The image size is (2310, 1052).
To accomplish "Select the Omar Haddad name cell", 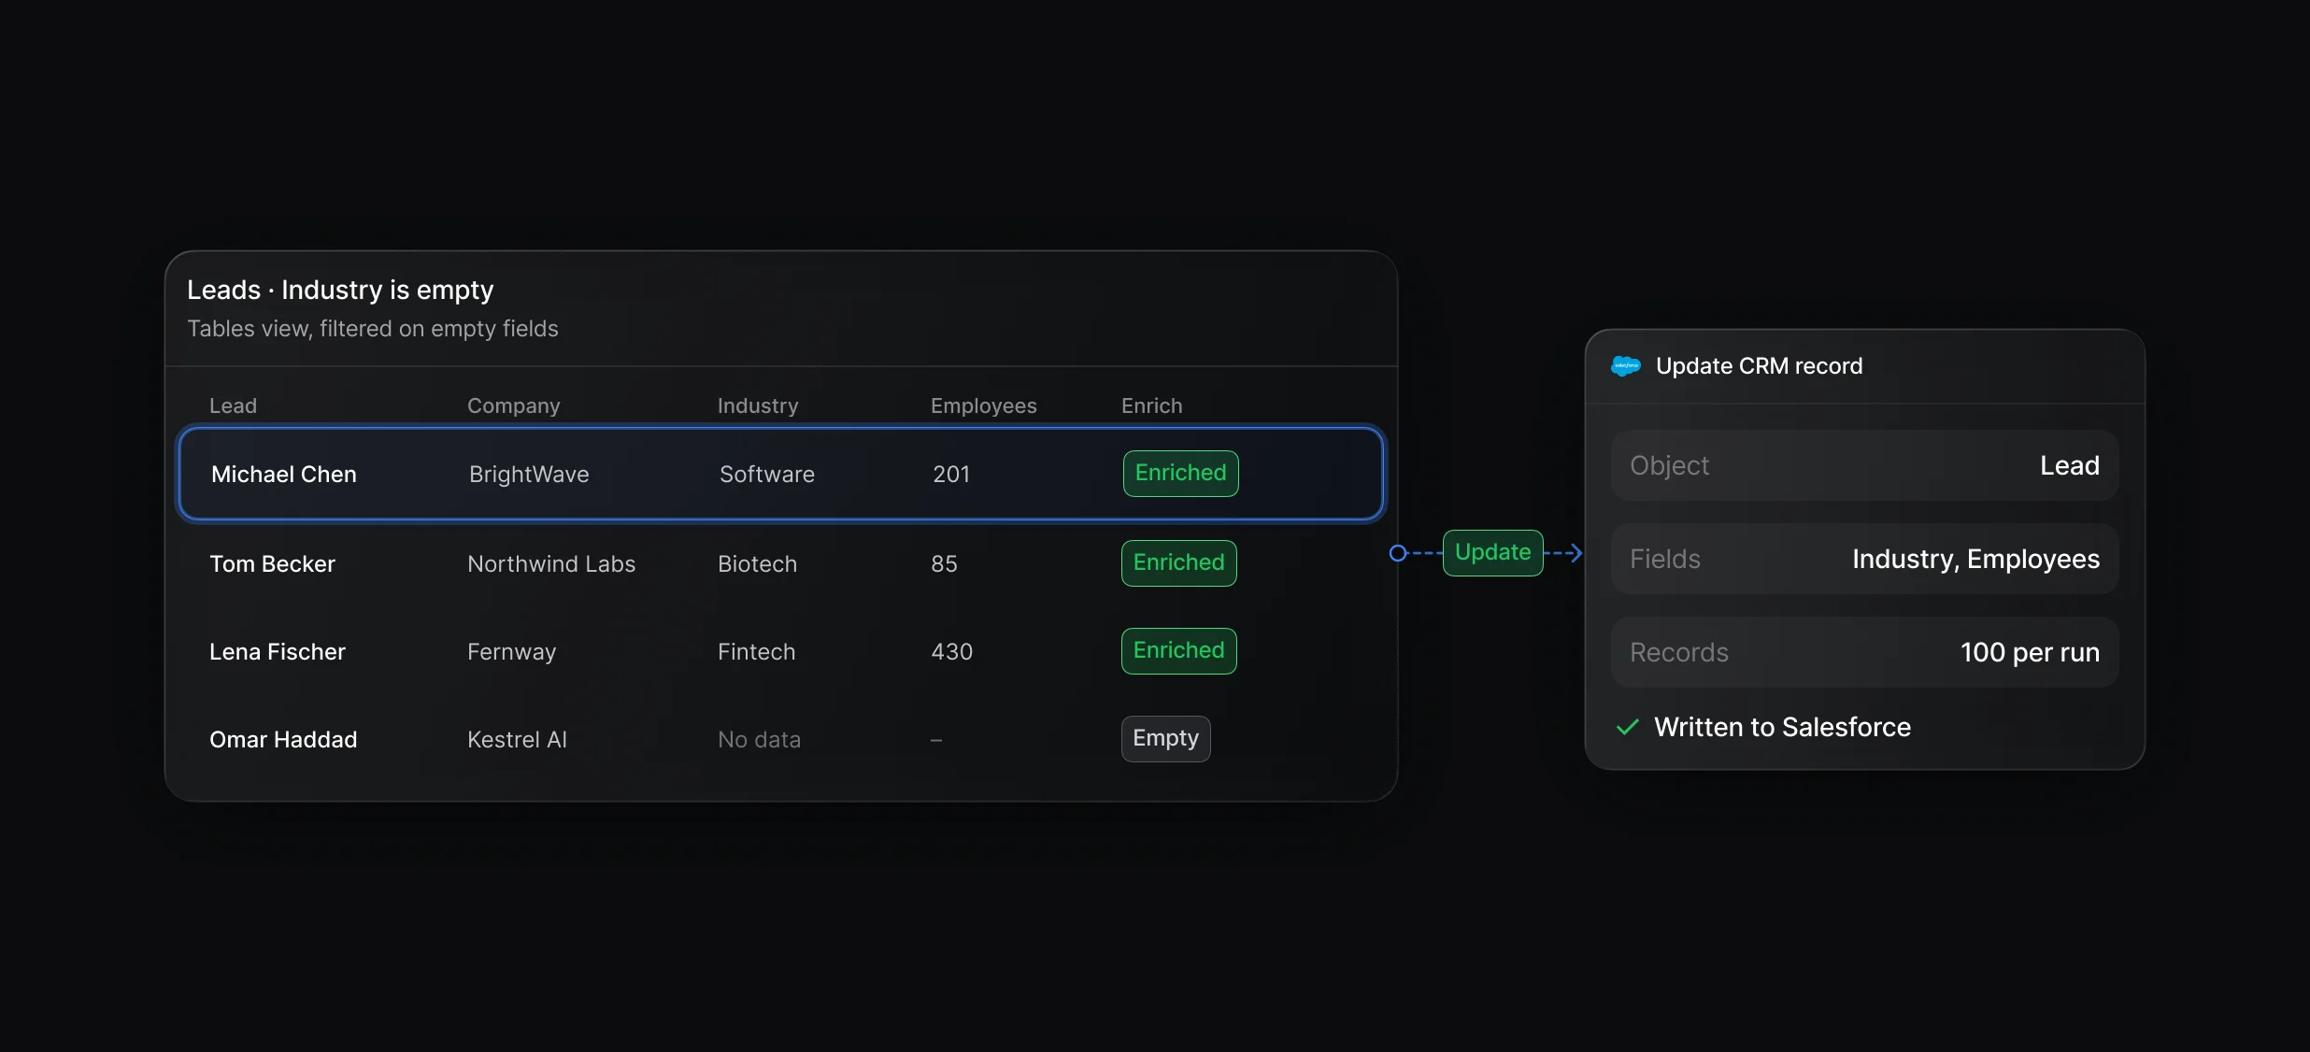I will [283, 739].
